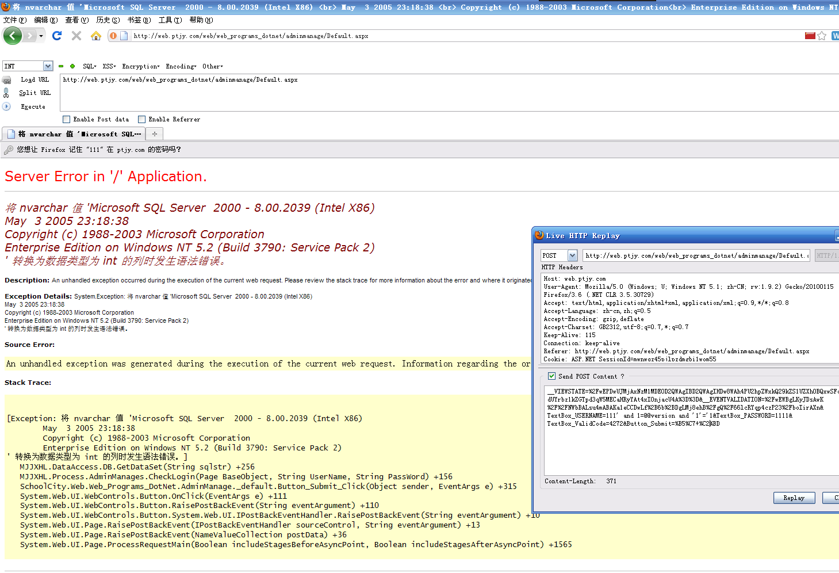Click the Split URL label
839x573 pixels.
click(x=35, y=93)
